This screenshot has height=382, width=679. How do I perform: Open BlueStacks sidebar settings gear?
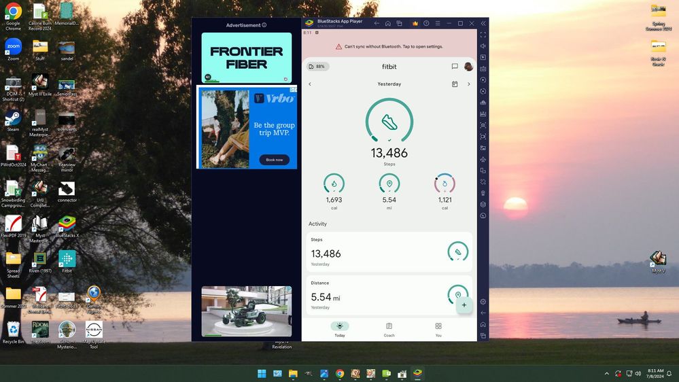click(483, 301)
